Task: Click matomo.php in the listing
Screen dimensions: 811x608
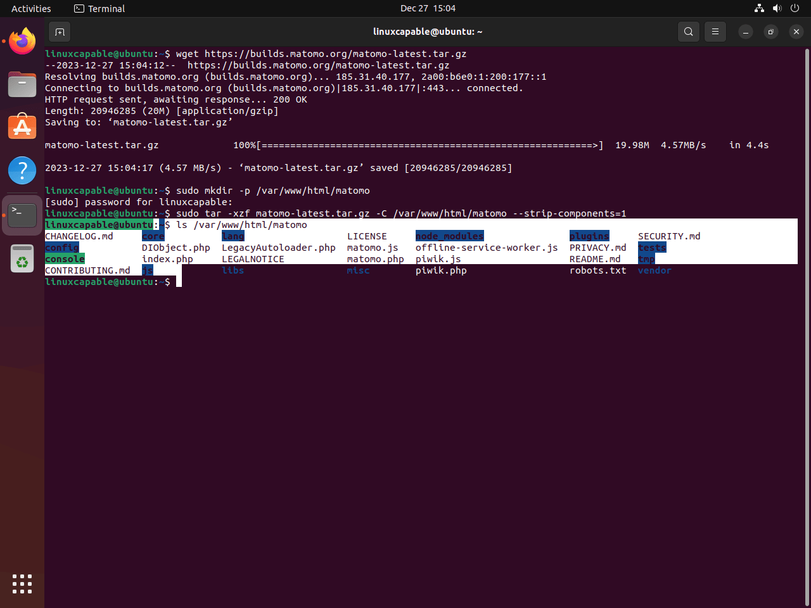Action: (x=376, y=259)
